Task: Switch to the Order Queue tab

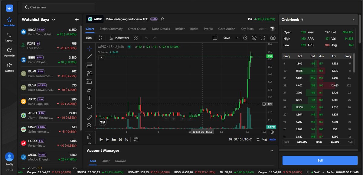Action: [x=137, y=29]
